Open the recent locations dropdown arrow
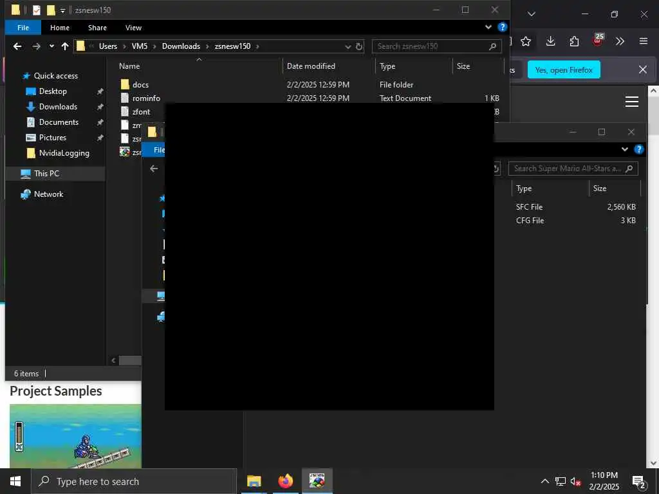 (51, 46)
